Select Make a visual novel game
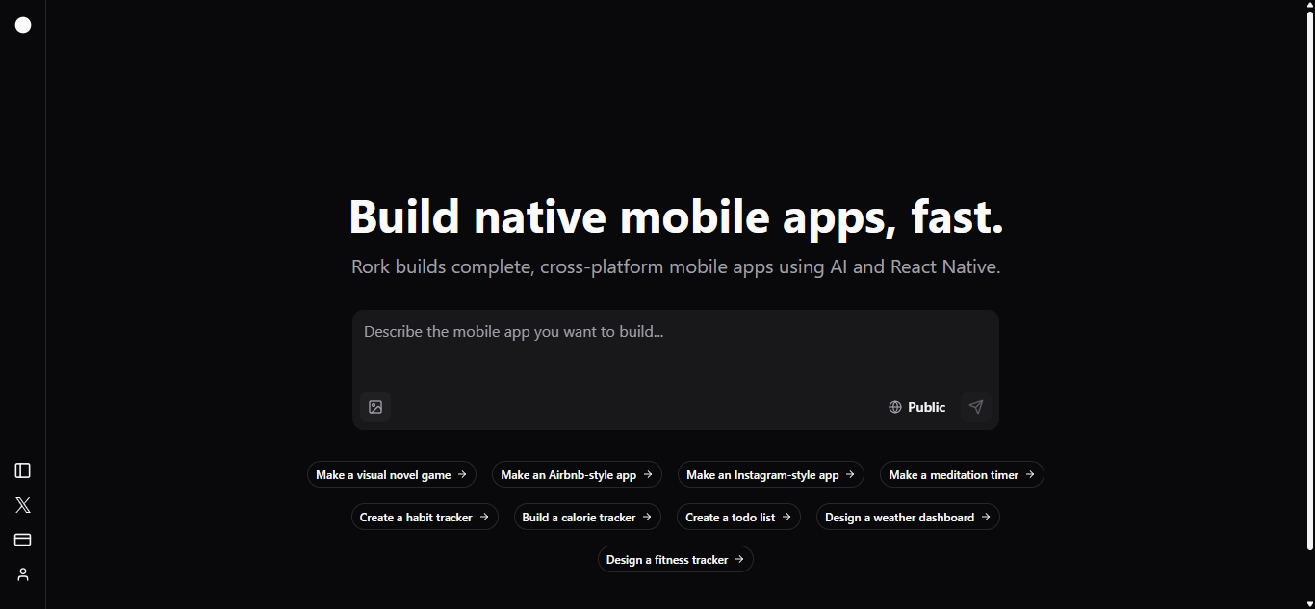Screen dimensions: 1315x609 (x=391, y=475)
